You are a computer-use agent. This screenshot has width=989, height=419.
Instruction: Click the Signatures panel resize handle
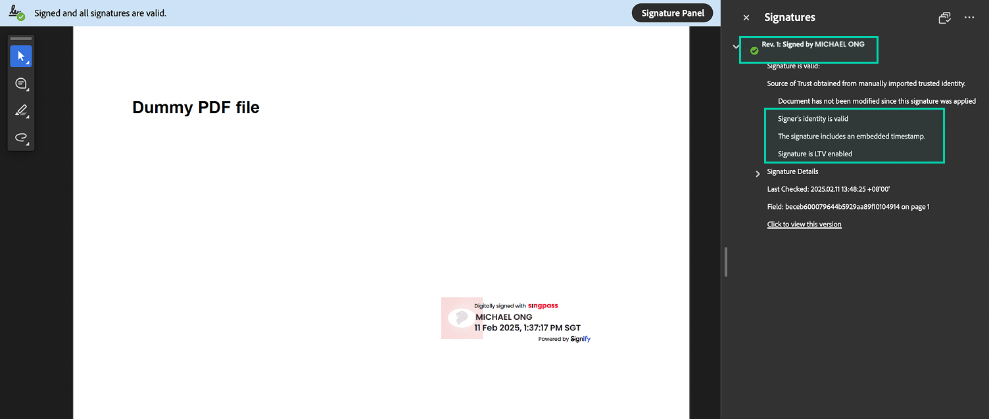tap(725, 261)
